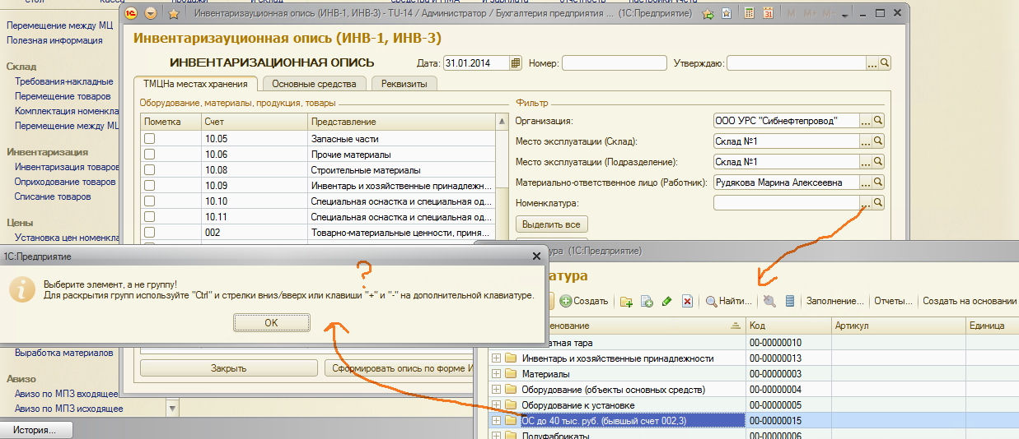
Task: Toggle checkbox in the 10.10 row
Action: coord(149,201)
